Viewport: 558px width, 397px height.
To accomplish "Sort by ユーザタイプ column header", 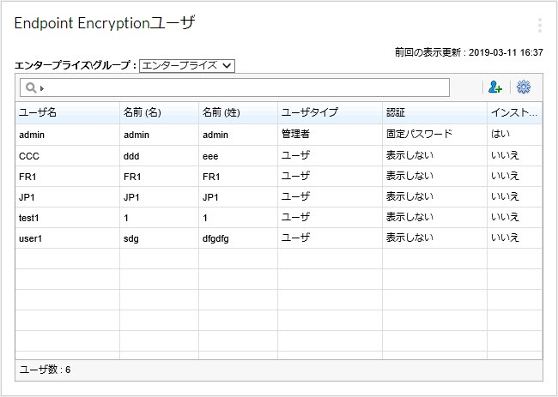I will tap(330, 112).
